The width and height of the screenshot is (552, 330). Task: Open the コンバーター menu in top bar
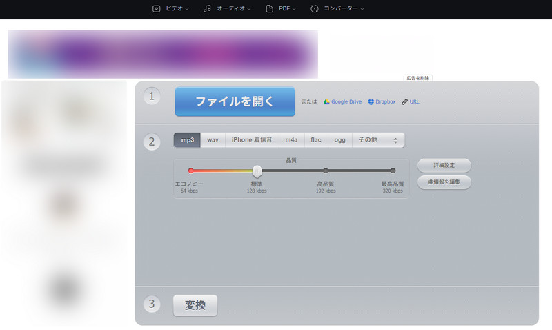pyautogui.click(x=337, y=8)
